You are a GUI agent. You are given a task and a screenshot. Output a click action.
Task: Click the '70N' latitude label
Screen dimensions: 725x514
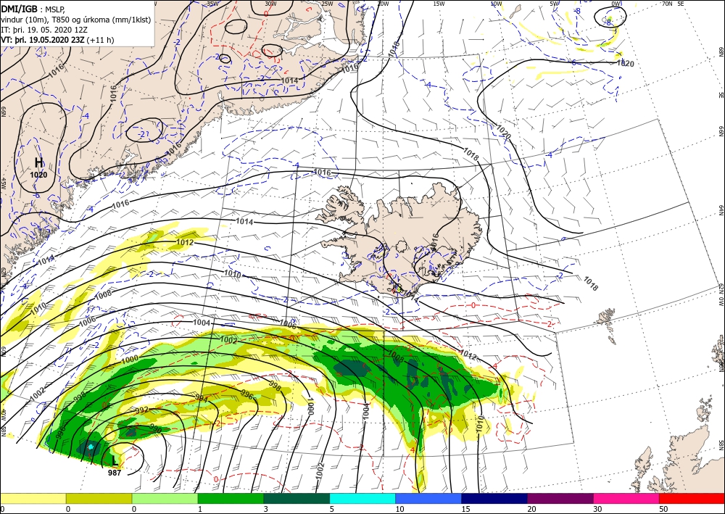tap(667, 4)
